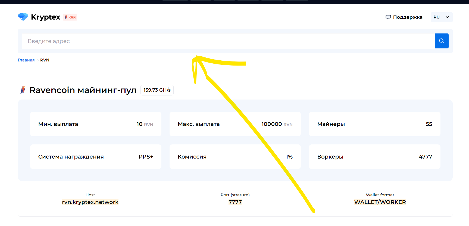Screen dimensions: 469x226
Task: Select the 1% commission value
Action: tap(289, 157)
